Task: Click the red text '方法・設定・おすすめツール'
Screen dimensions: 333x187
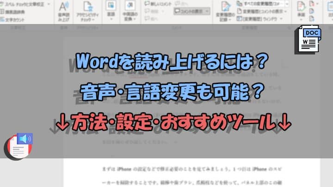Action: pyautogui.click(x=173, y=122)
